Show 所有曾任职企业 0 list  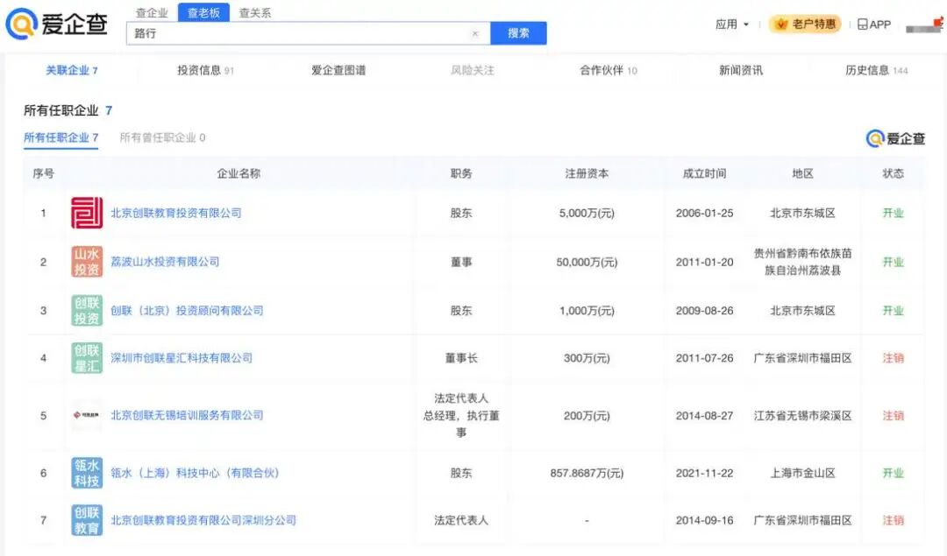[162, 137]
